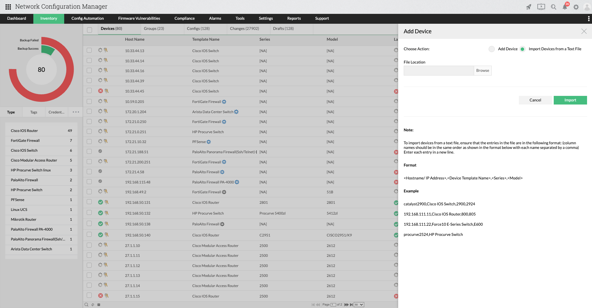This screenshot has width=592, height=308.
Task: Select the Add Device radio button
Action: pos(492,49)
